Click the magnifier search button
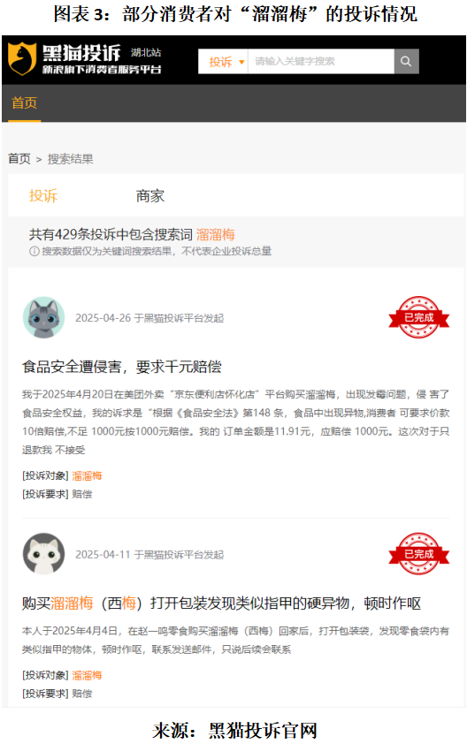Viewport: 467px width, 744px height. tap(406, 61)
